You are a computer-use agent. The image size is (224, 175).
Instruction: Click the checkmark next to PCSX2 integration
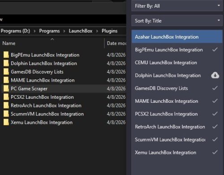tap(215, 114)
